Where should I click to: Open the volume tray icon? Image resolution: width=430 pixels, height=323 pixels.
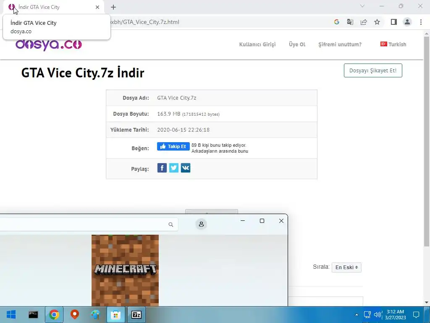click(378, 315)
